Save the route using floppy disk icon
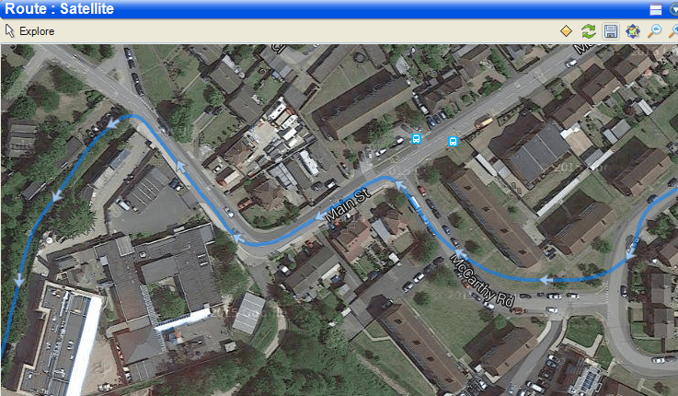Image resolution: width=678 pixels, height=396 pixels. click(x=611, y=31)
